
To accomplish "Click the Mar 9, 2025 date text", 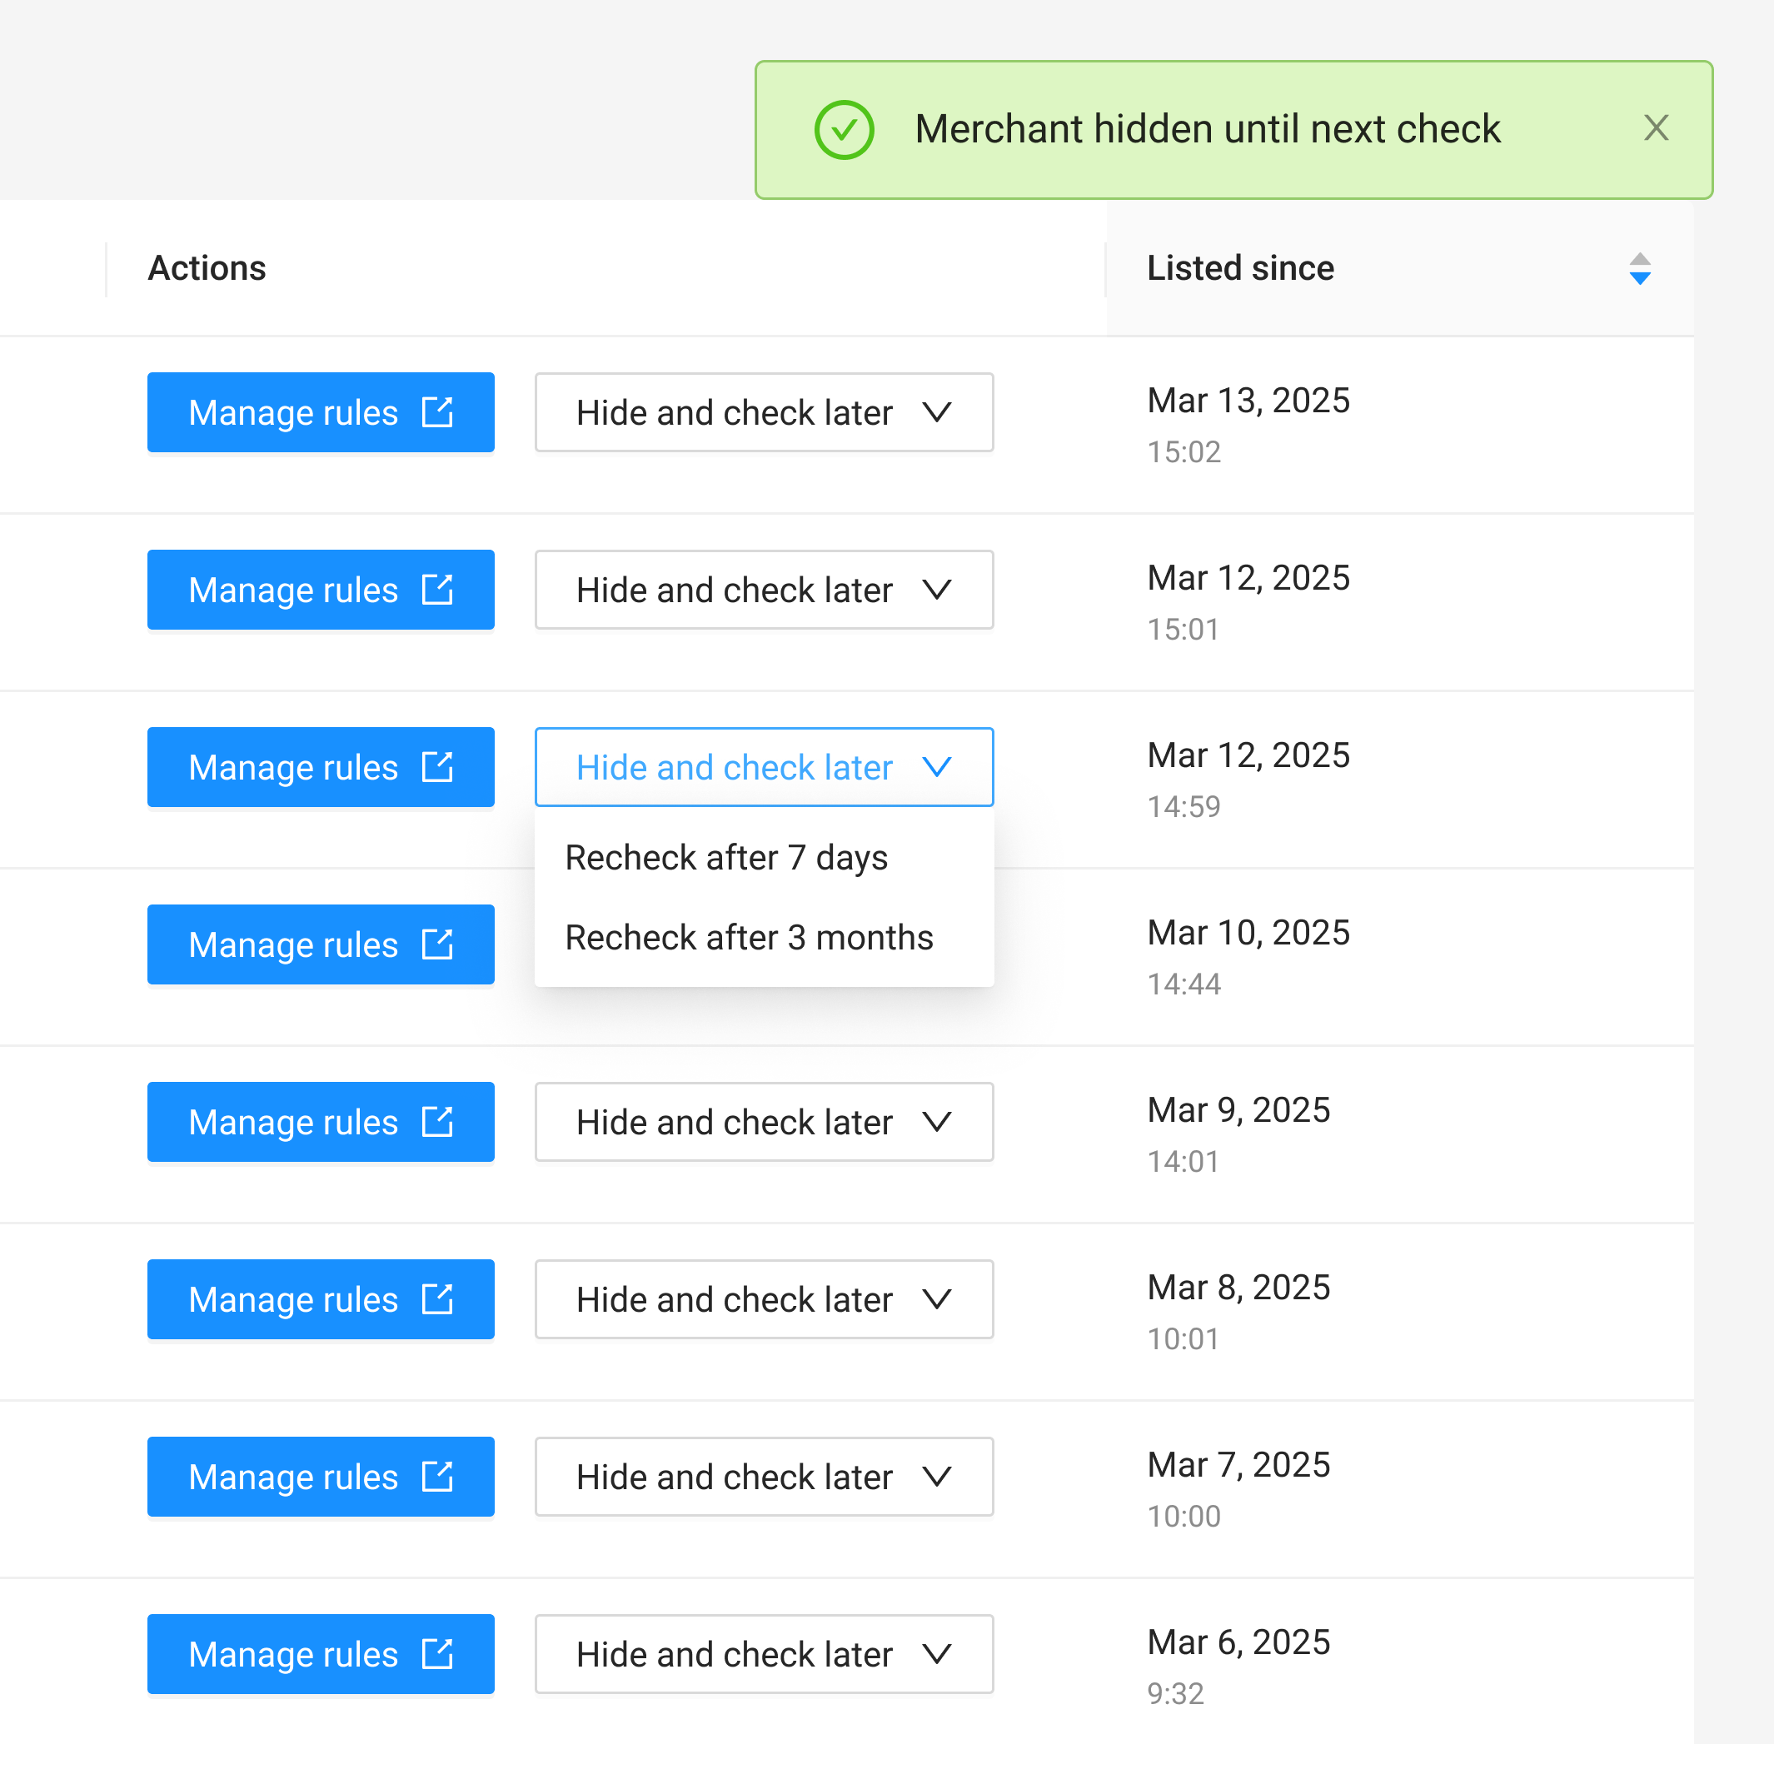I will (1238, 1109).
